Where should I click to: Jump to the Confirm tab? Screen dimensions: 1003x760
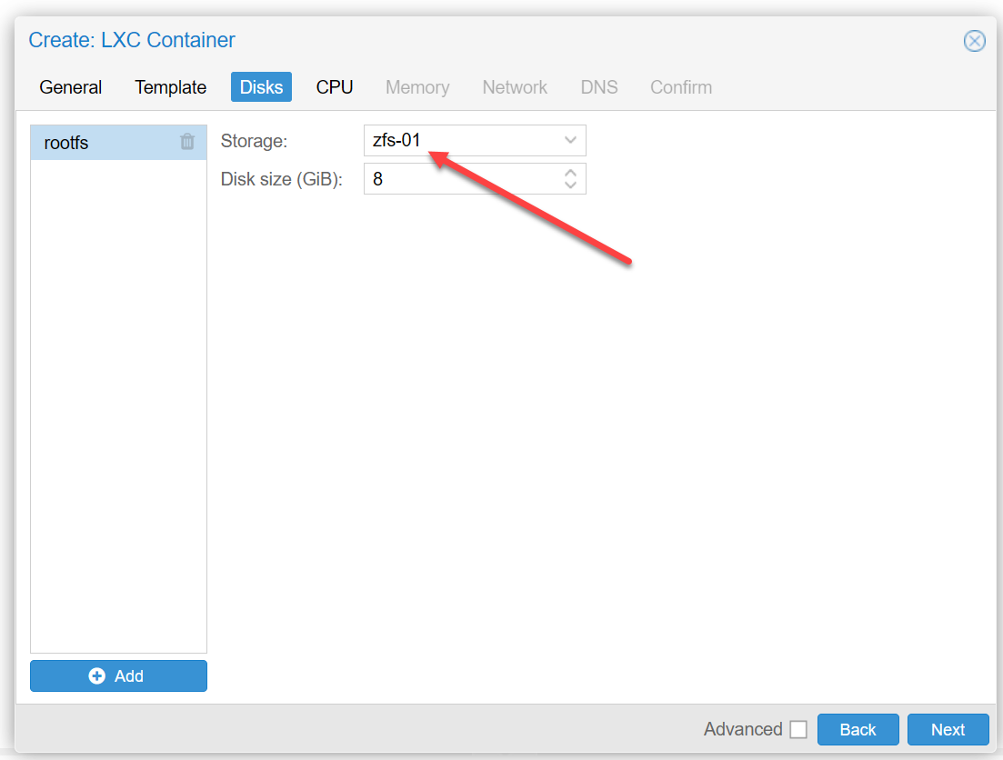680,87
